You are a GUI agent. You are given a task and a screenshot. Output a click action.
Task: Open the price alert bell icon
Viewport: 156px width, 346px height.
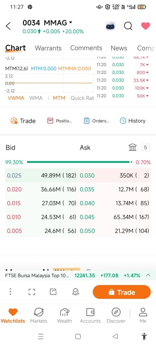tap(75, 292)
